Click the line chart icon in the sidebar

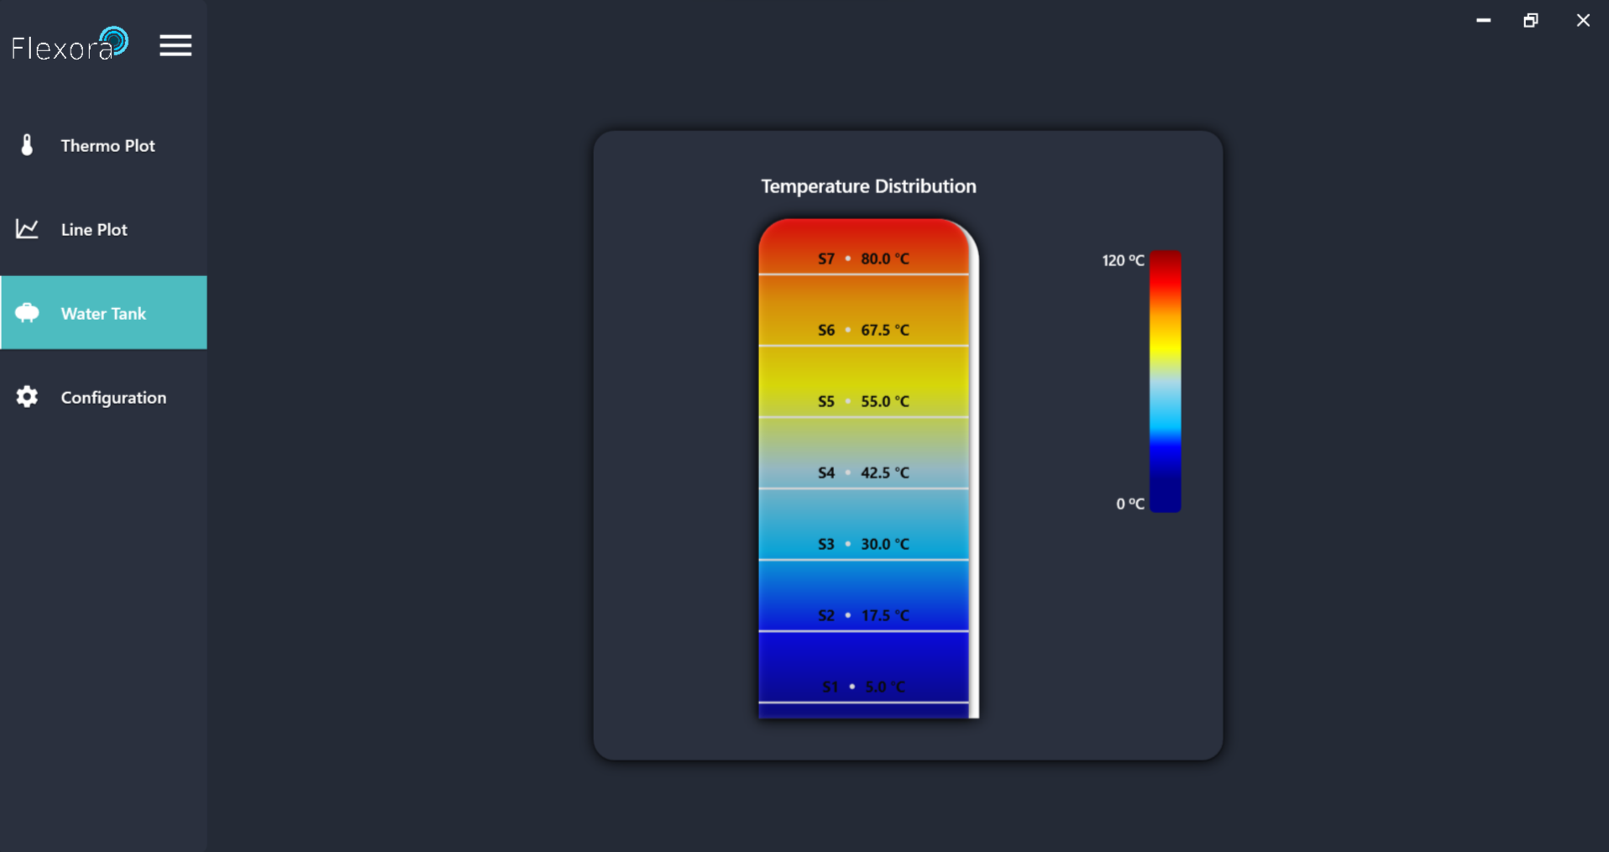pyautogui.click(x=27, y=229)
